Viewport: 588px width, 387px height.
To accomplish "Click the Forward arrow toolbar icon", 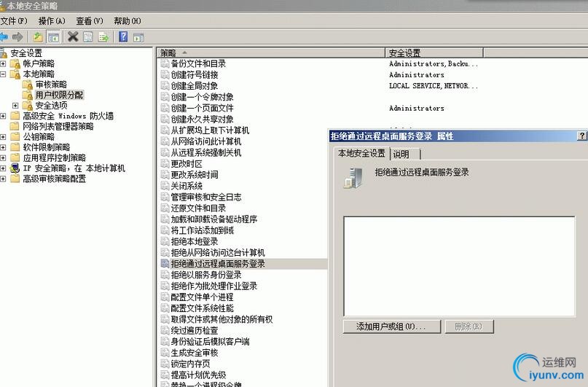I will pyautogui.click(x=17, y=36).
